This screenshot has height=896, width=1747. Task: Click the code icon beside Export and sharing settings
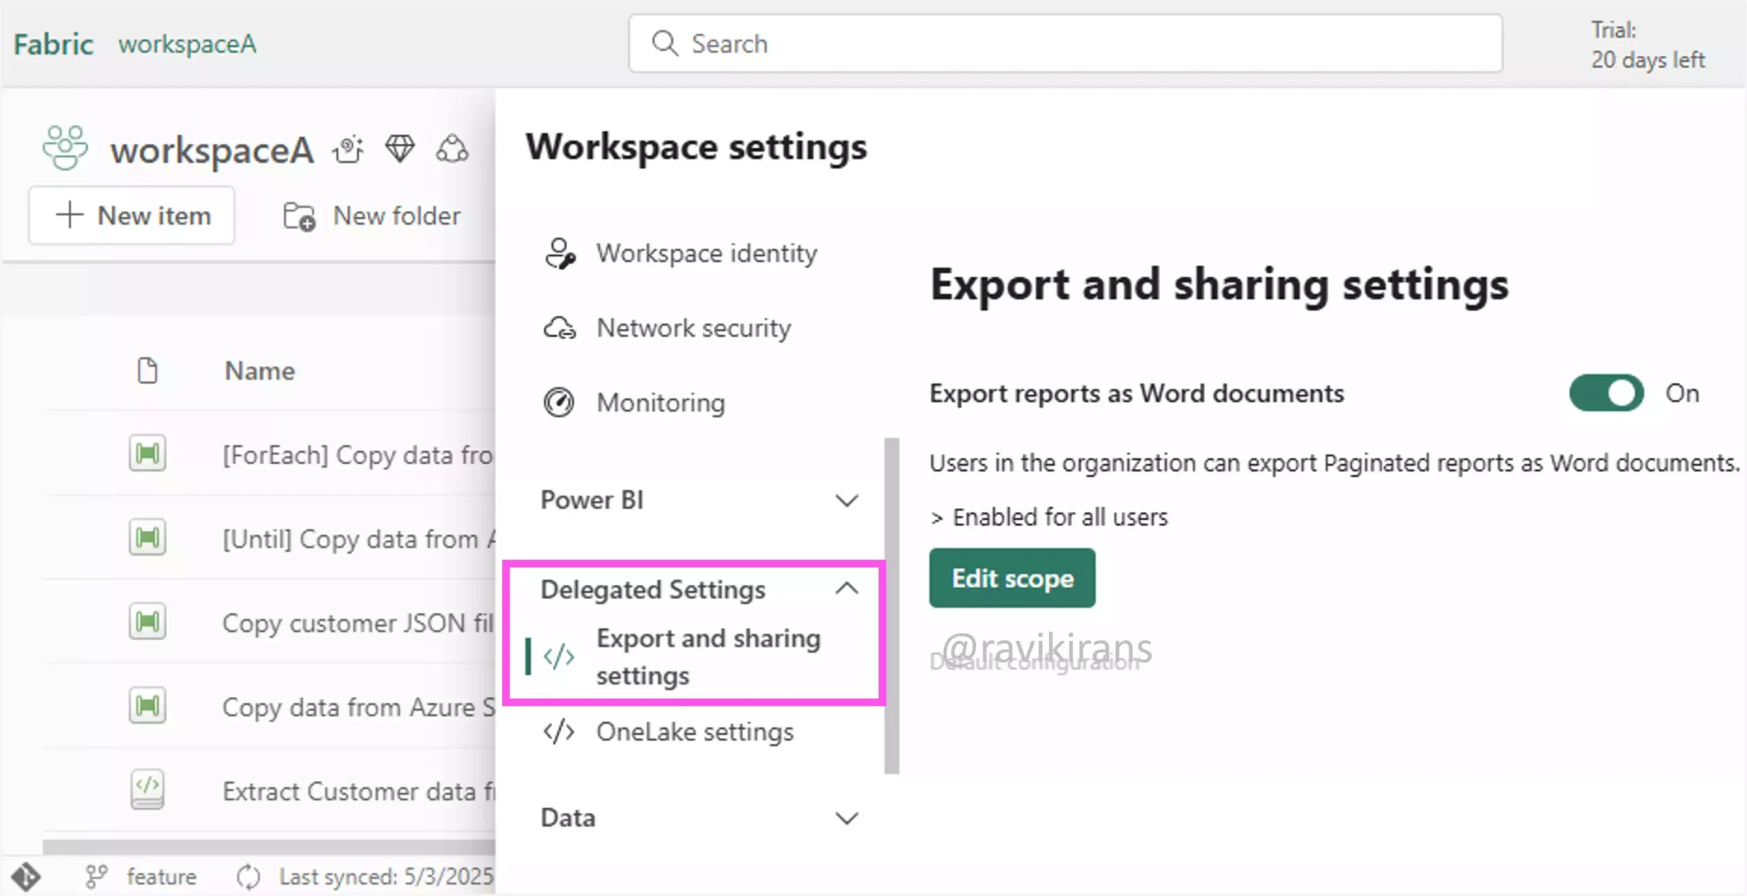point(559,656)
